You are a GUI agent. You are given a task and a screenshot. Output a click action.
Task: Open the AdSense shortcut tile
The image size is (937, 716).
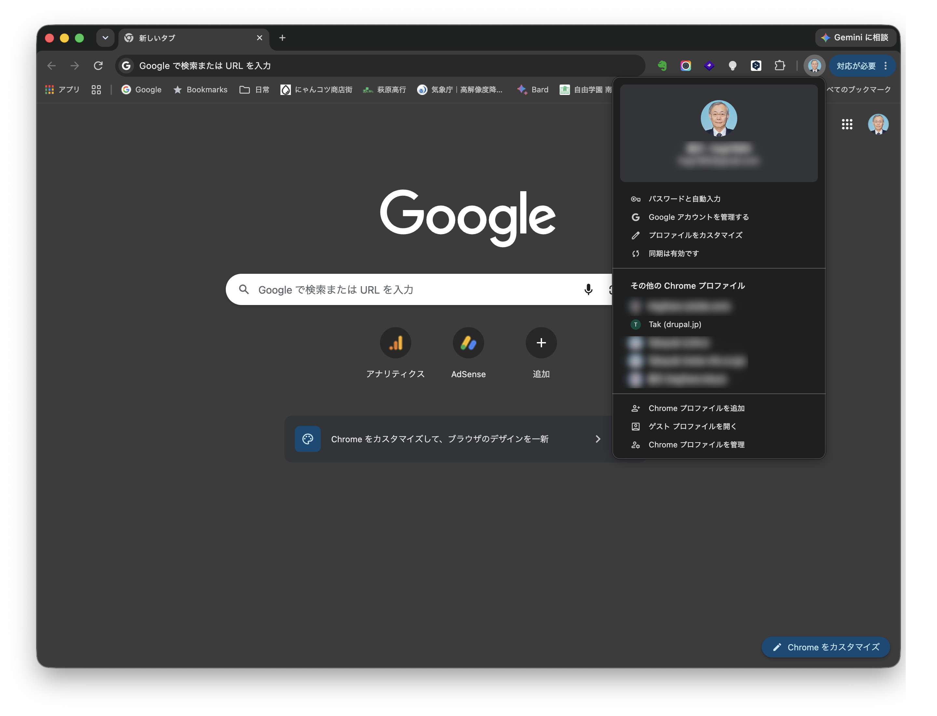tap(468, 353)
